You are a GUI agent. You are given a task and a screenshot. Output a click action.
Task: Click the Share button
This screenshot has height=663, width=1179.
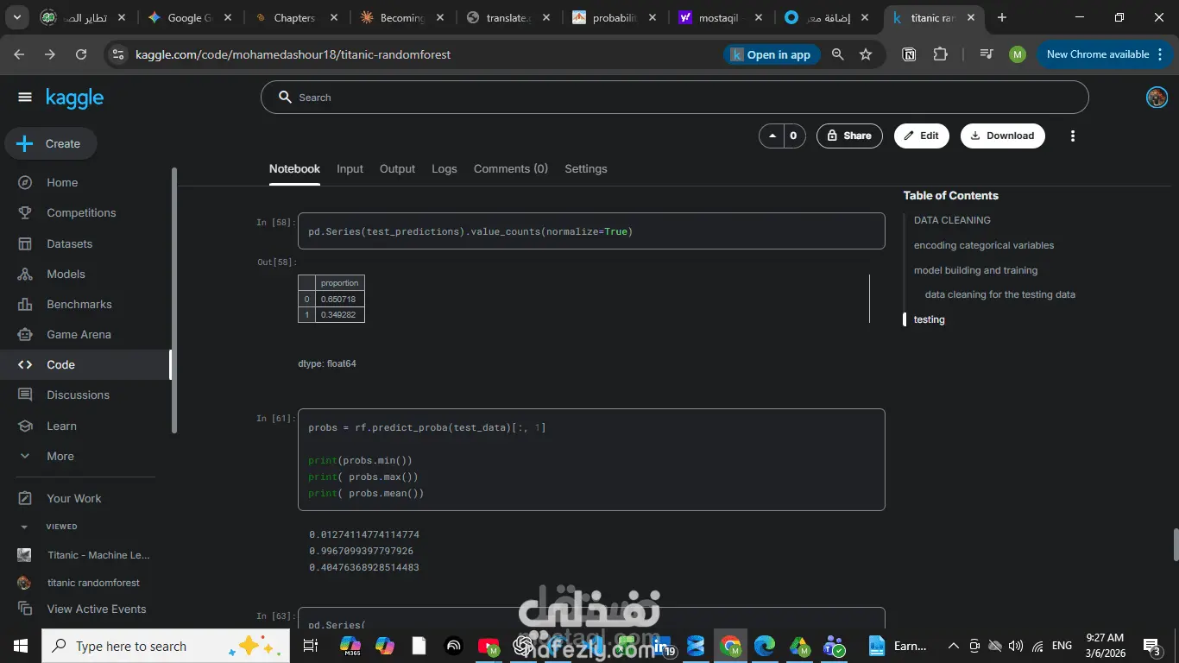tap(849, 136)
